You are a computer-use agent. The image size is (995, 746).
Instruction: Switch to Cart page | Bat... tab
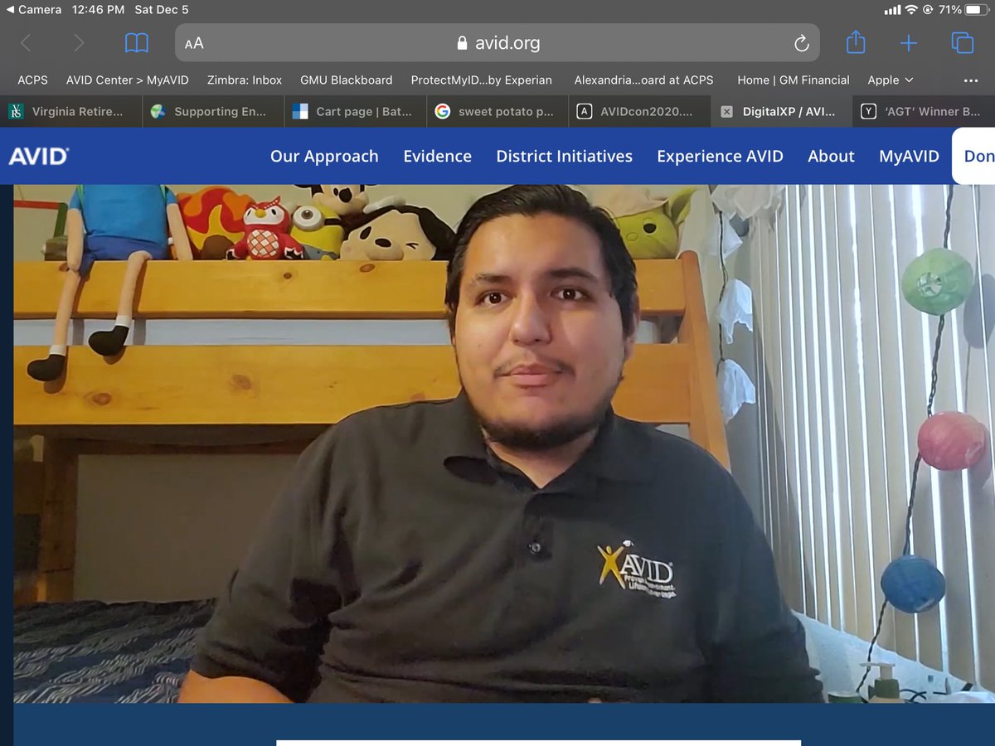(x=356, y=111)
